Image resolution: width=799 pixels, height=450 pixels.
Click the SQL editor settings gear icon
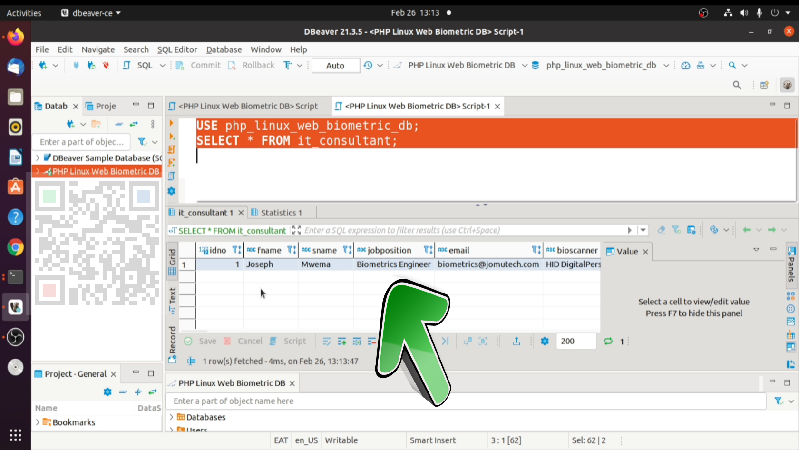(172, 191)
